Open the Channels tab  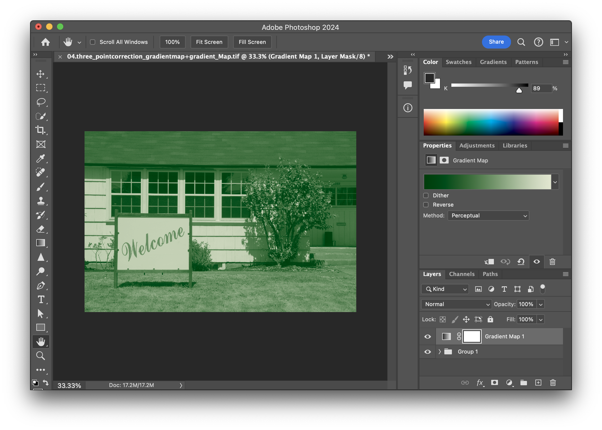coord(462,274)
